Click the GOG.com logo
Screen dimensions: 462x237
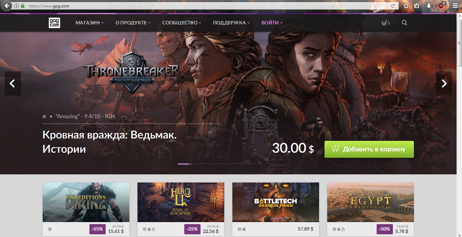coord(54,23)
